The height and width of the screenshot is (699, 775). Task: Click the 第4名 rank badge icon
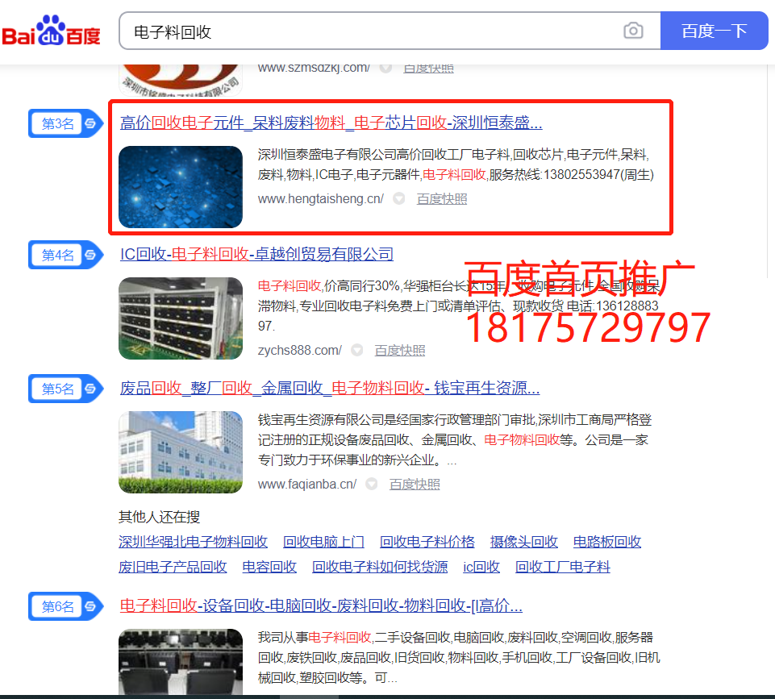[66, 255]
